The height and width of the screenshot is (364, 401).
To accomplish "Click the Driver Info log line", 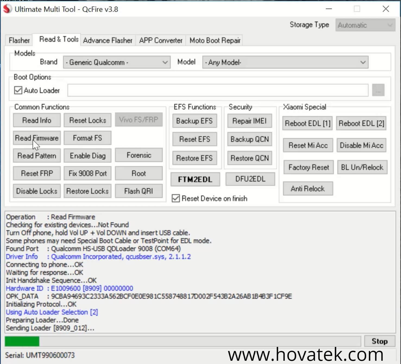I will point(98,257).
